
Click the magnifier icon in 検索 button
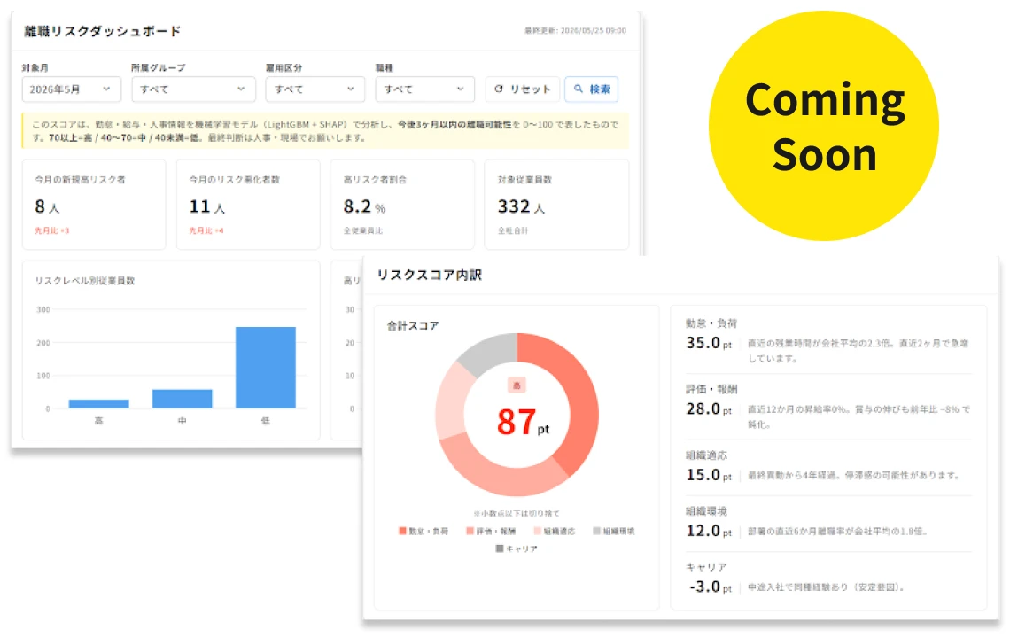579,89
